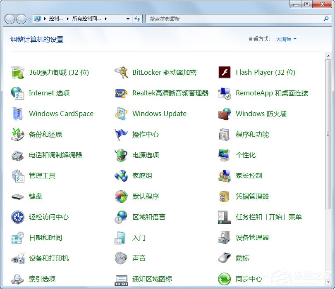Screen dimensions: 335x289
Task: Open the address bar history dropdown
Action: pyautogui.click(x=128, y=19)
